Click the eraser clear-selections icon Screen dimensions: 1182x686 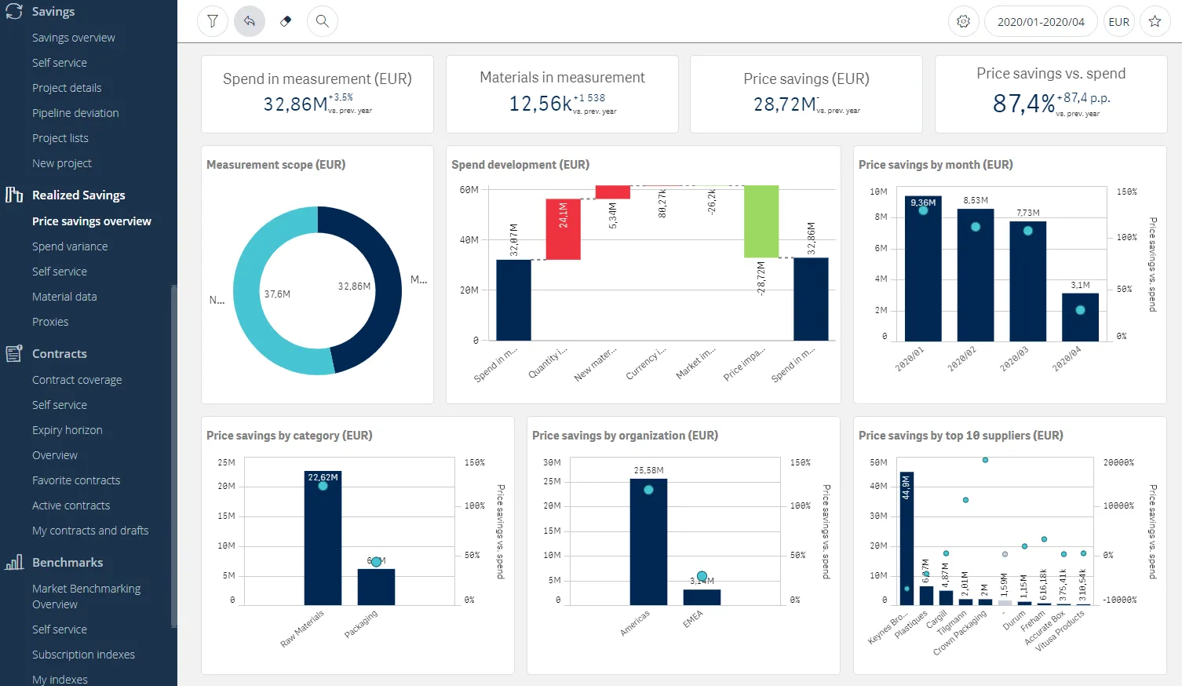pos(286,21)
